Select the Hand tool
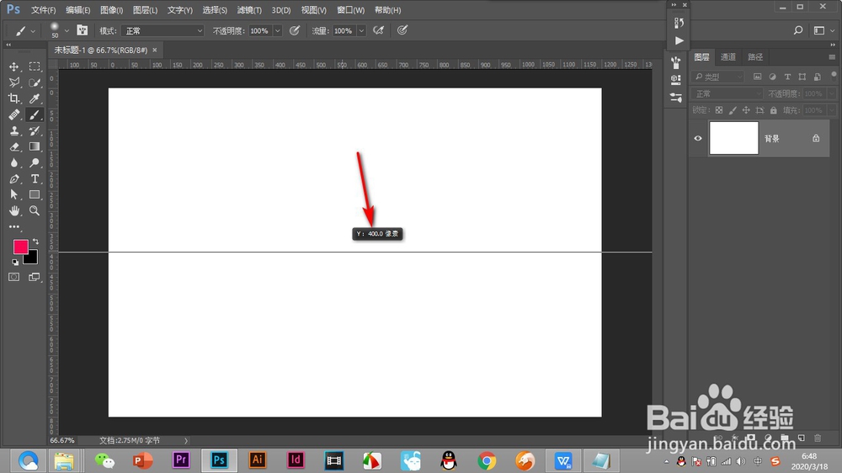The height and width of the screenshot is (473, 842). tap(14, 210)
